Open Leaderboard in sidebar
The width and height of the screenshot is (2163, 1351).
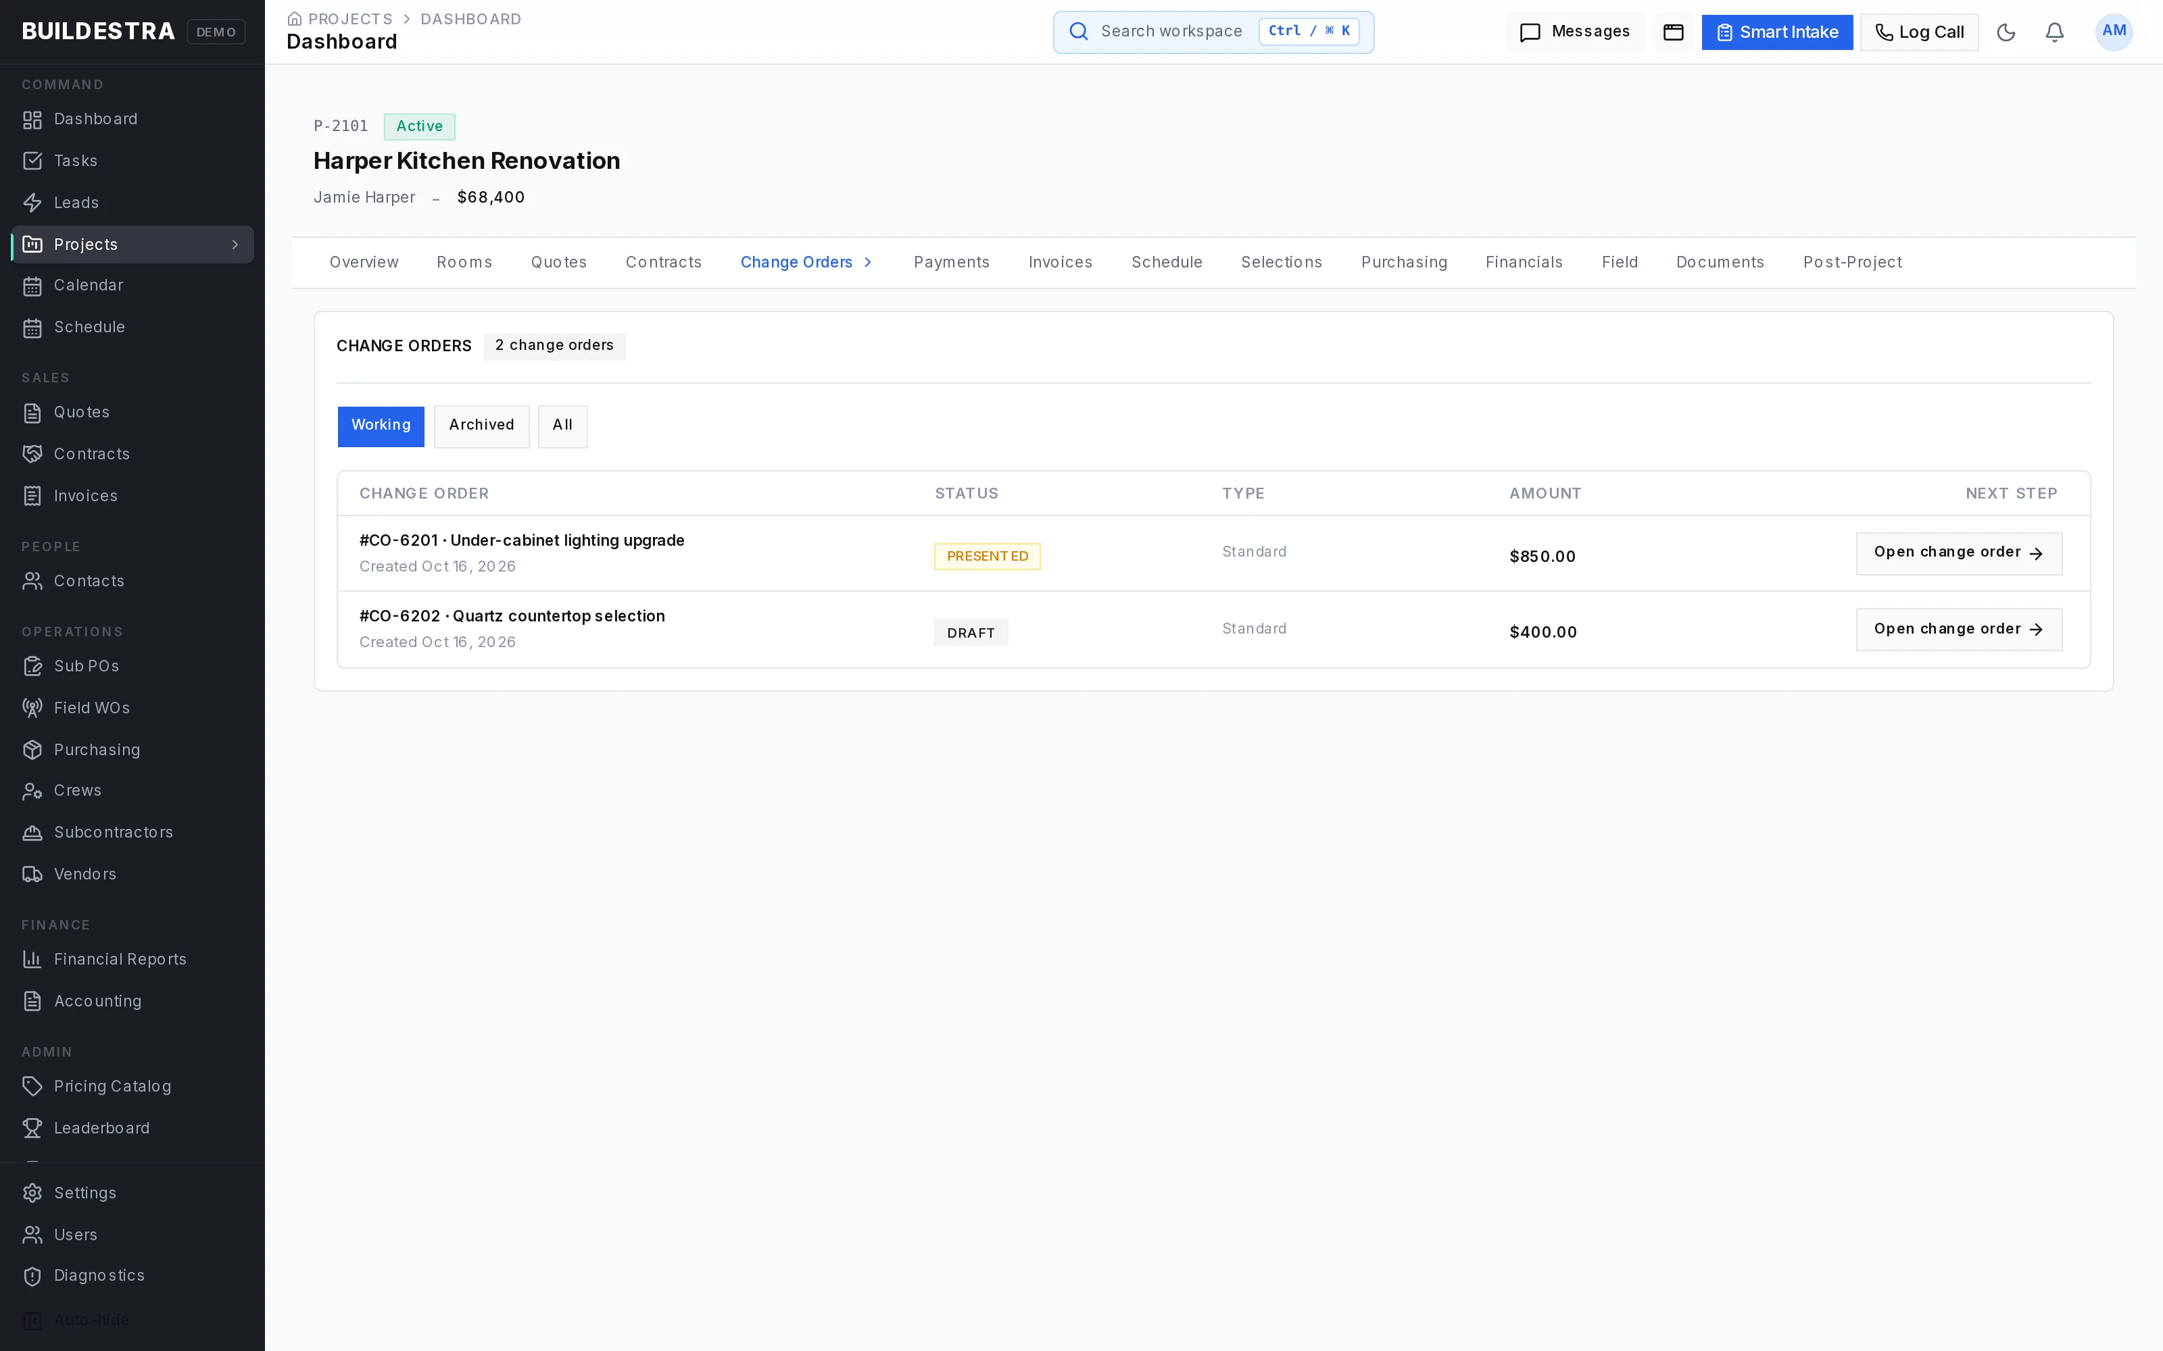[132, 1129]
